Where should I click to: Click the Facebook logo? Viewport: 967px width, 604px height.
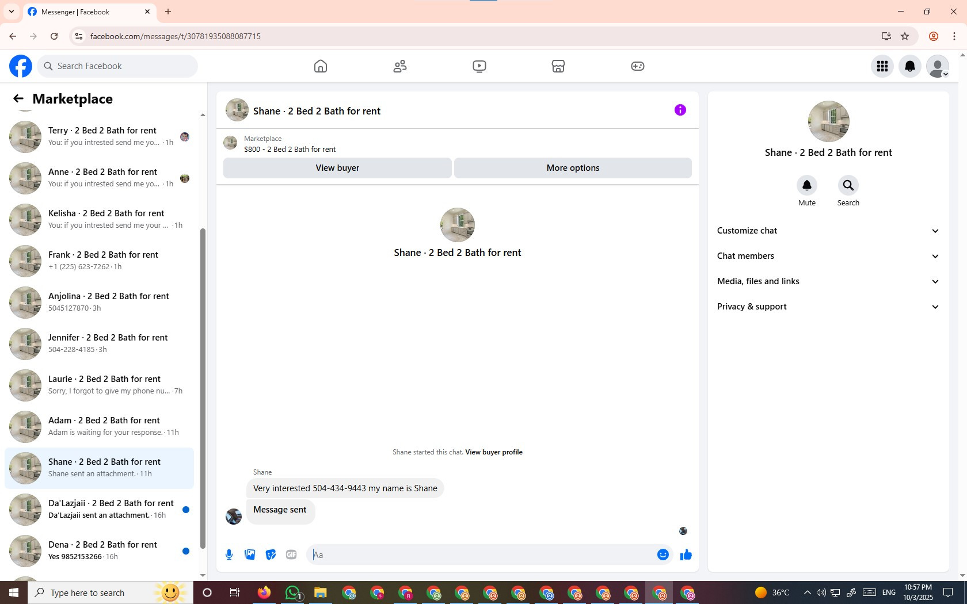[x=21, y=66]
